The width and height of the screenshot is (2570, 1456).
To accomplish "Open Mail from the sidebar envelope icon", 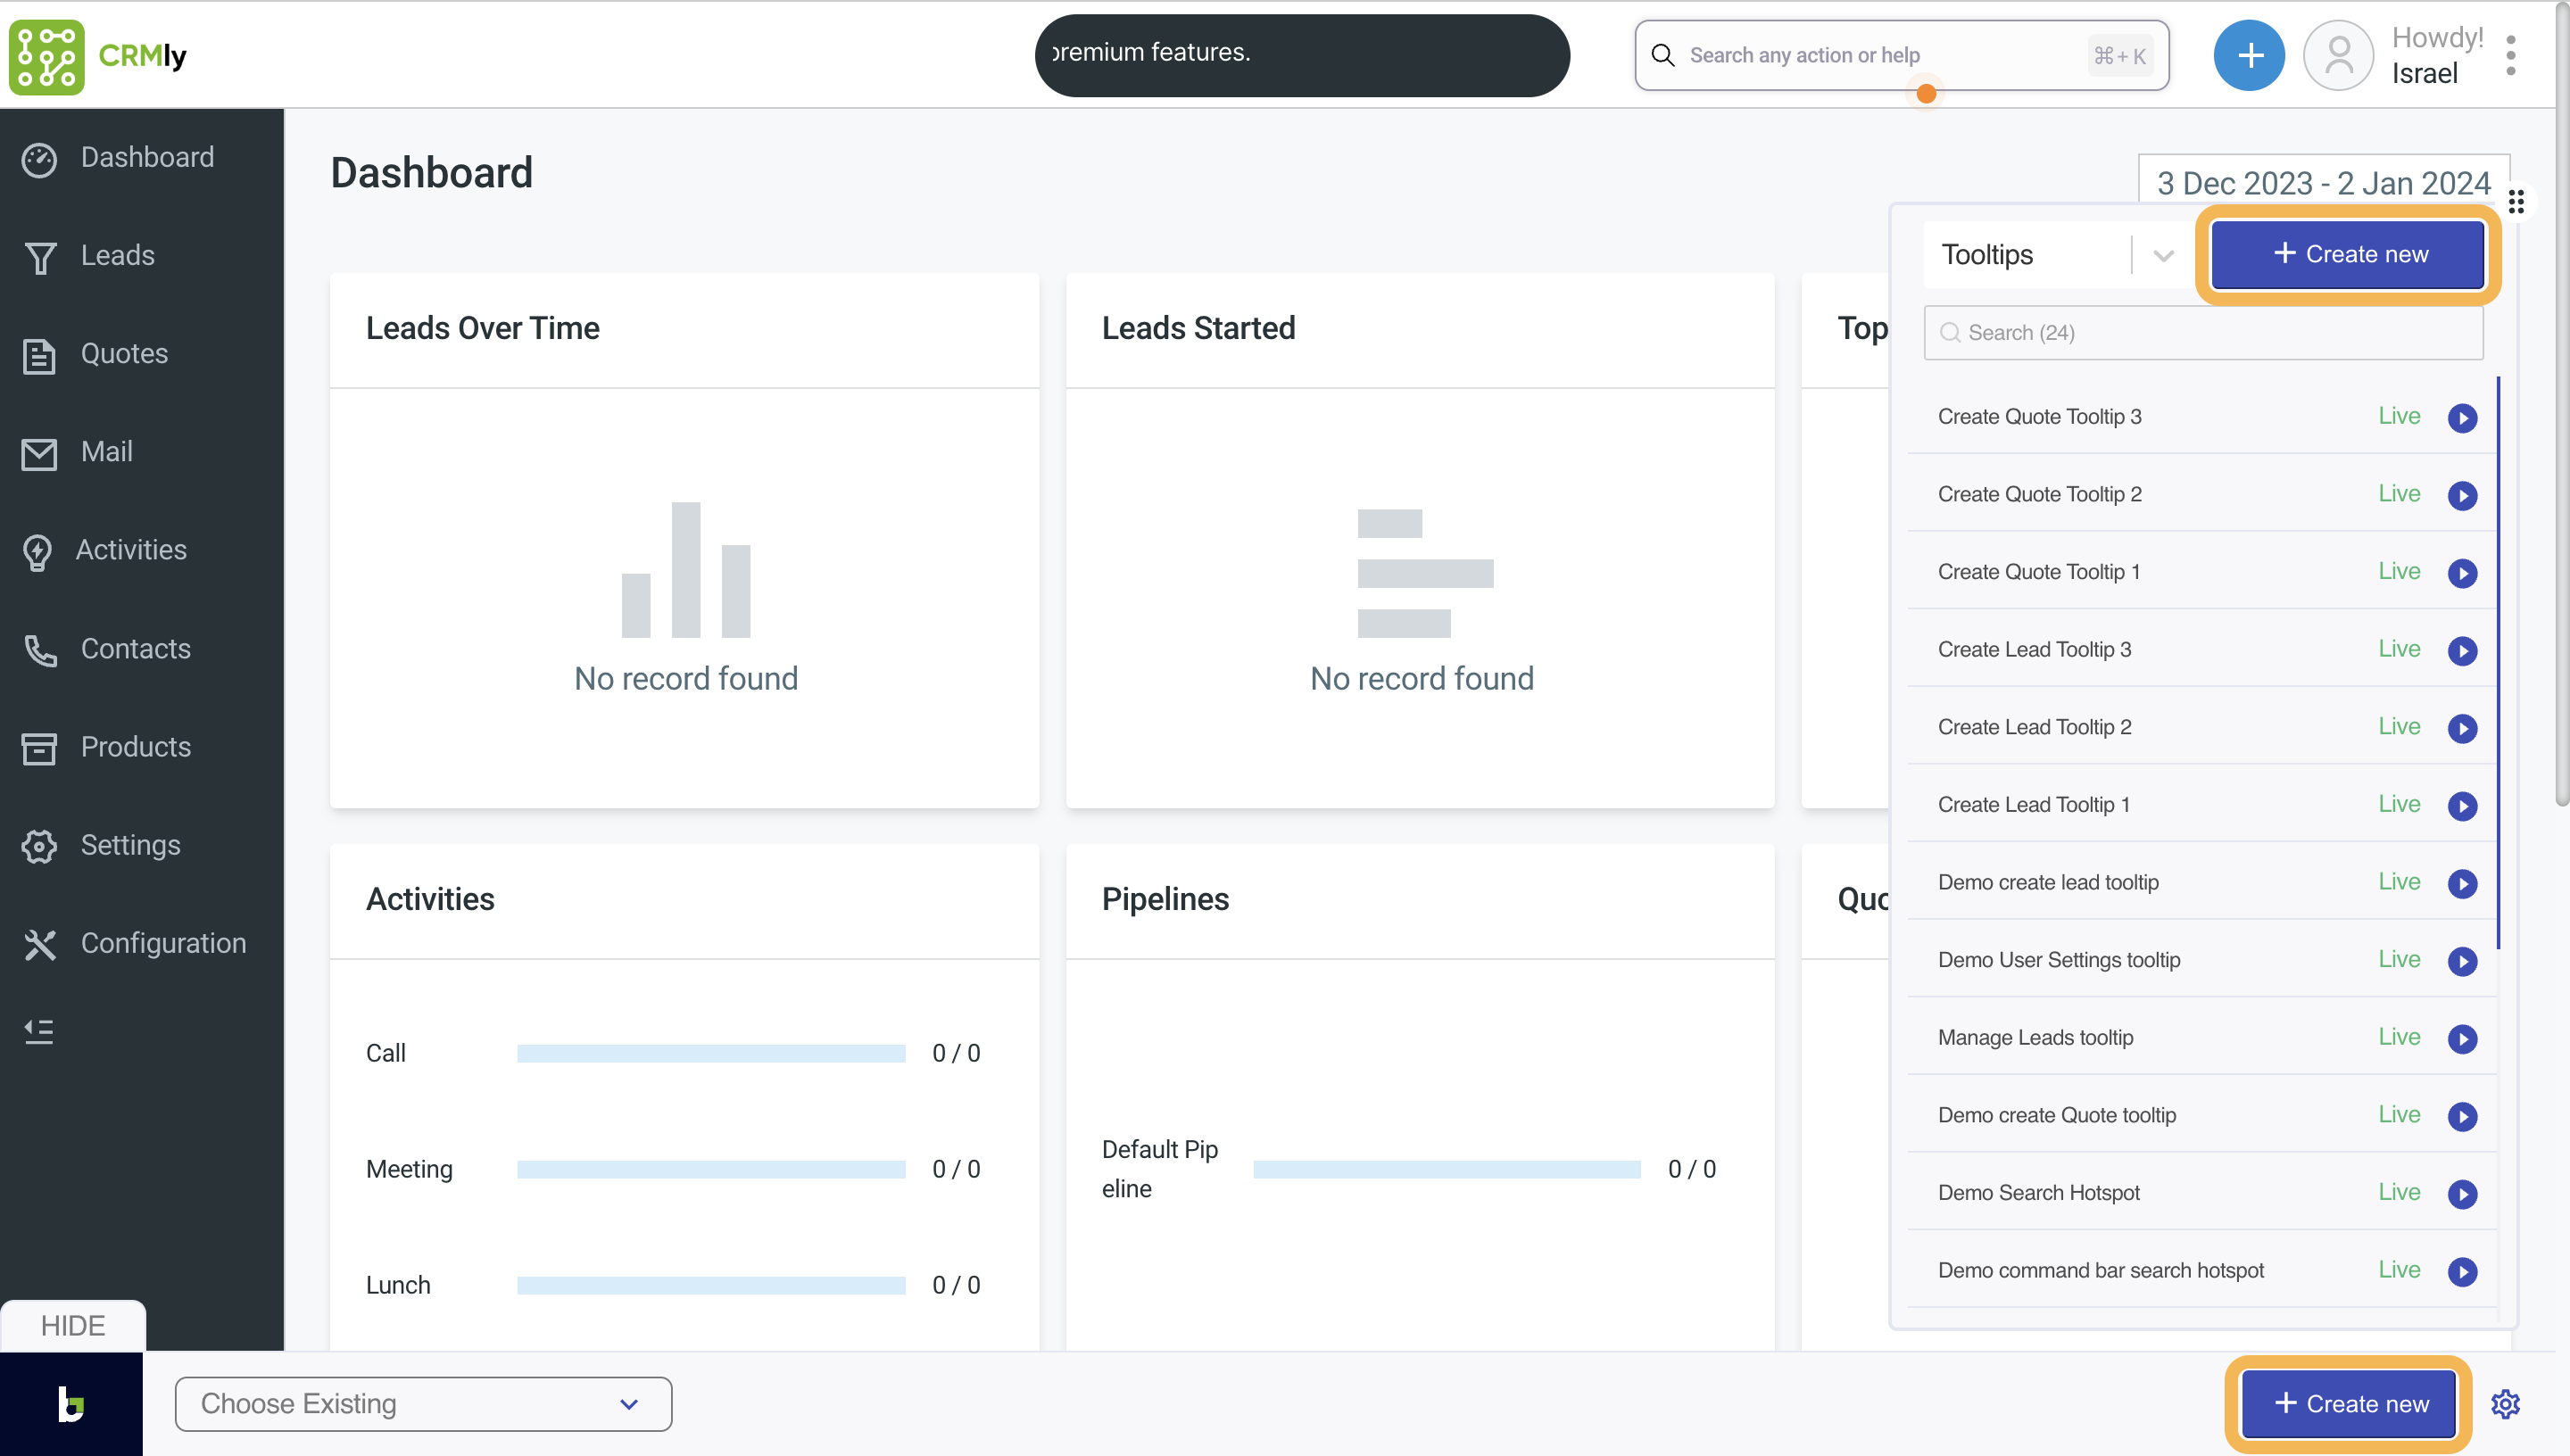I will tap(40, 454).
